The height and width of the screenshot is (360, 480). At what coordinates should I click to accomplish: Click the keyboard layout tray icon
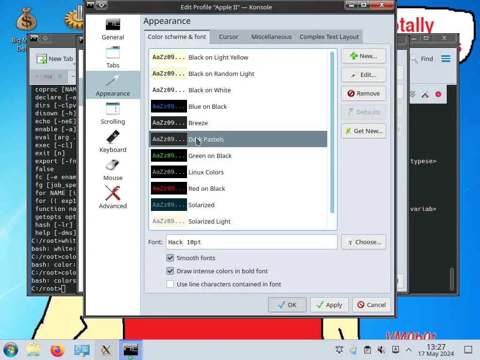[x=395, y=349]
